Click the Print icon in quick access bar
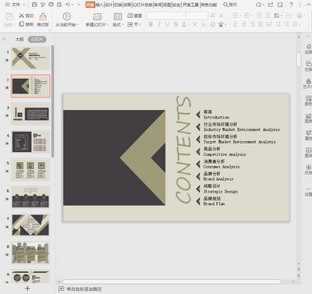 coord(51,5)
